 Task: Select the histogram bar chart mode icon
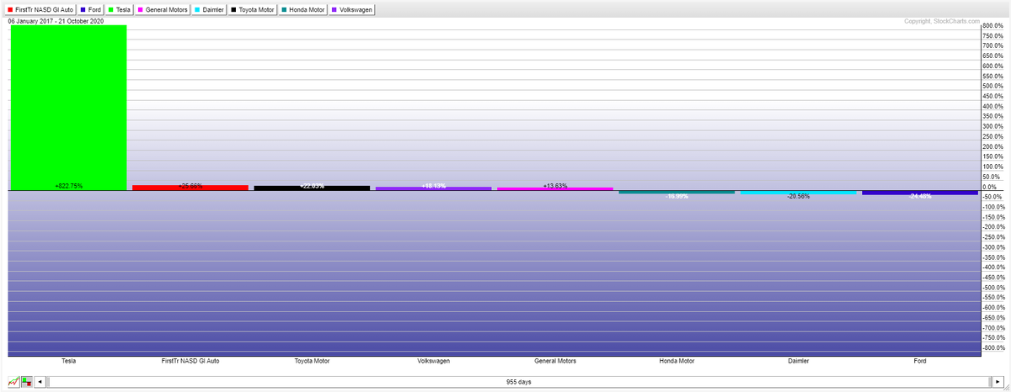tap(26, 382)
